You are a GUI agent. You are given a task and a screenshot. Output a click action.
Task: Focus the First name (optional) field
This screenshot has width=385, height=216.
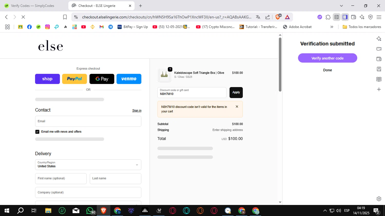pyautogui.click(x=61, y=179)
